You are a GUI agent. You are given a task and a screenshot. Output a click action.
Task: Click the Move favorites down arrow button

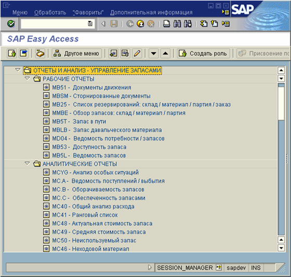pyautogui.click(x=153, y=53)
